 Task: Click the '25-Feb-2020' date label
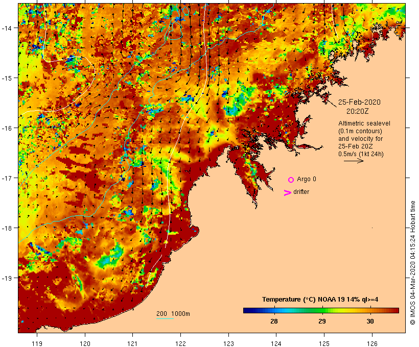(359, 102)
